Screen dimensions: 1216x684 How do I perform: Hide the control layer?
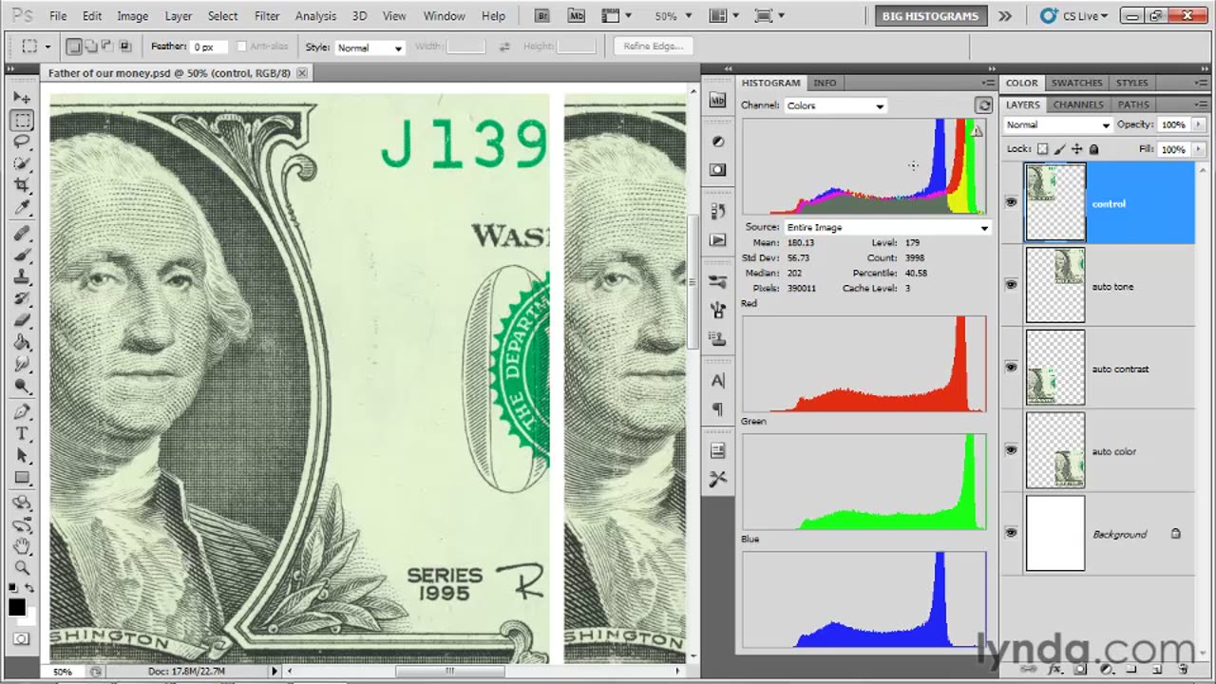tap(1011, 202)
